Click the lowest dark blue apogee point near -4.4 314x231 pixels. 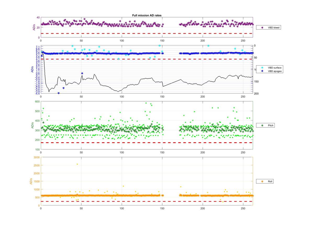tap(59, 93)
